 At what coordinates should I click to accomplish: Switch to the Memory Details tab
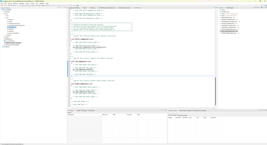click(x=183, y=115)
